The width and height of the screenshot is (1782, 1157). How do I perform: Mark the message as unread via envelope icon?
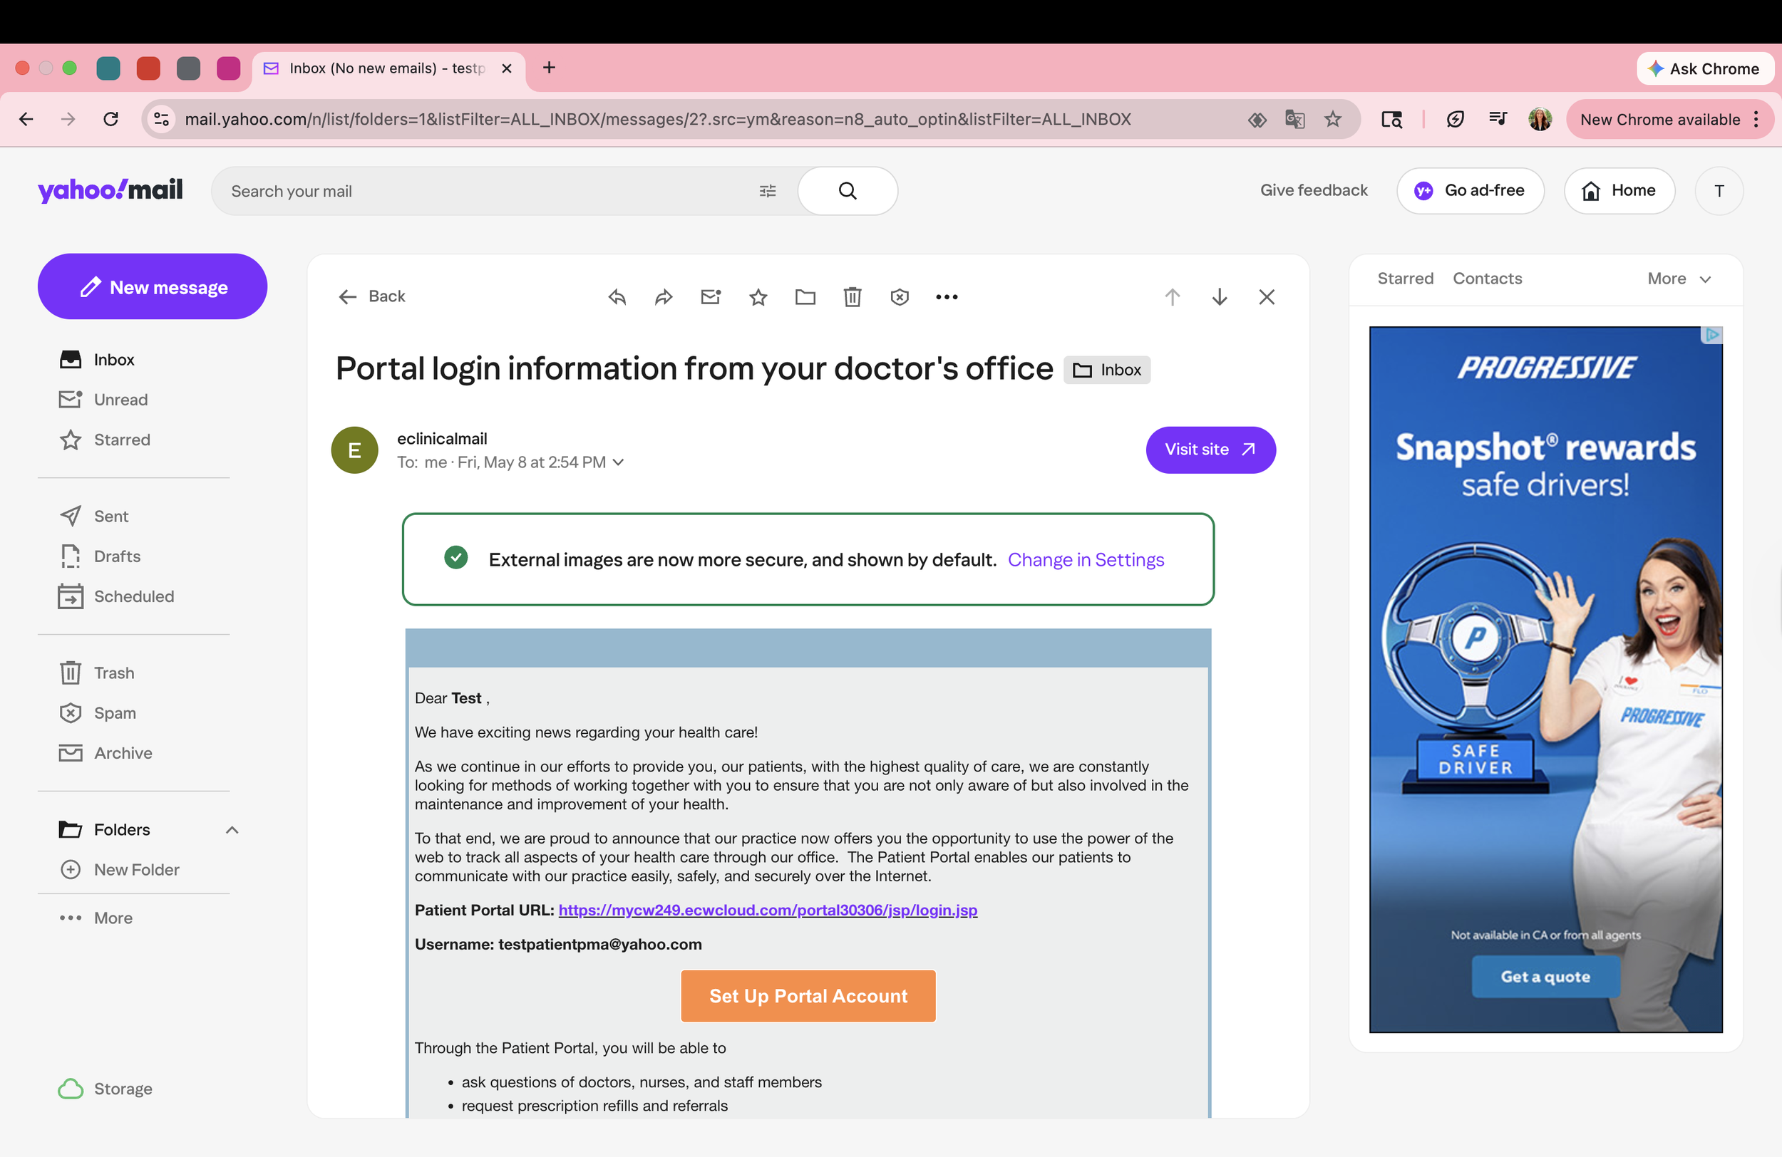711,297
